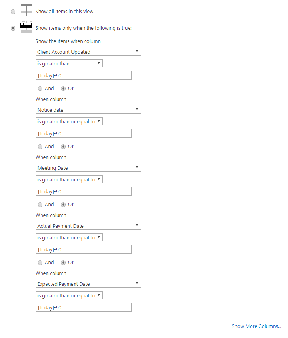The image size is (288, 338).
Task: Open the operator dropdown under Meeting Date
Action: pyautogui.click(x=69, y=179)
